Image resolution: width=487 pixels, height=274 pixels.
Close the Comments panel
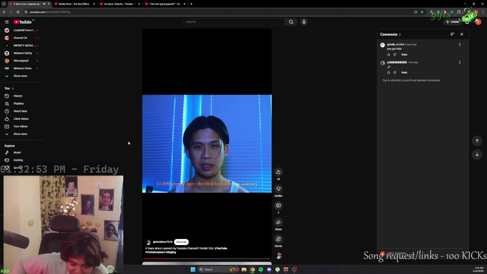[x=462, y=34]
